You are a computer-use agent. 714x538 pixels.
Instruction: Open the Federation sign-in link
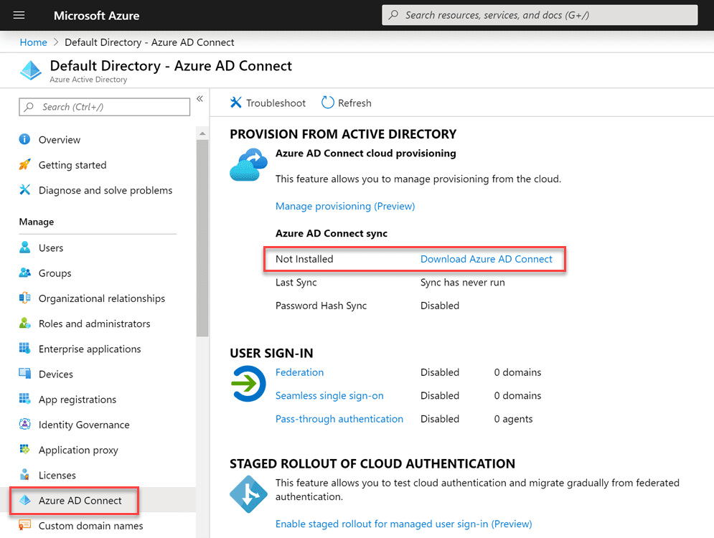click(299, 372)
